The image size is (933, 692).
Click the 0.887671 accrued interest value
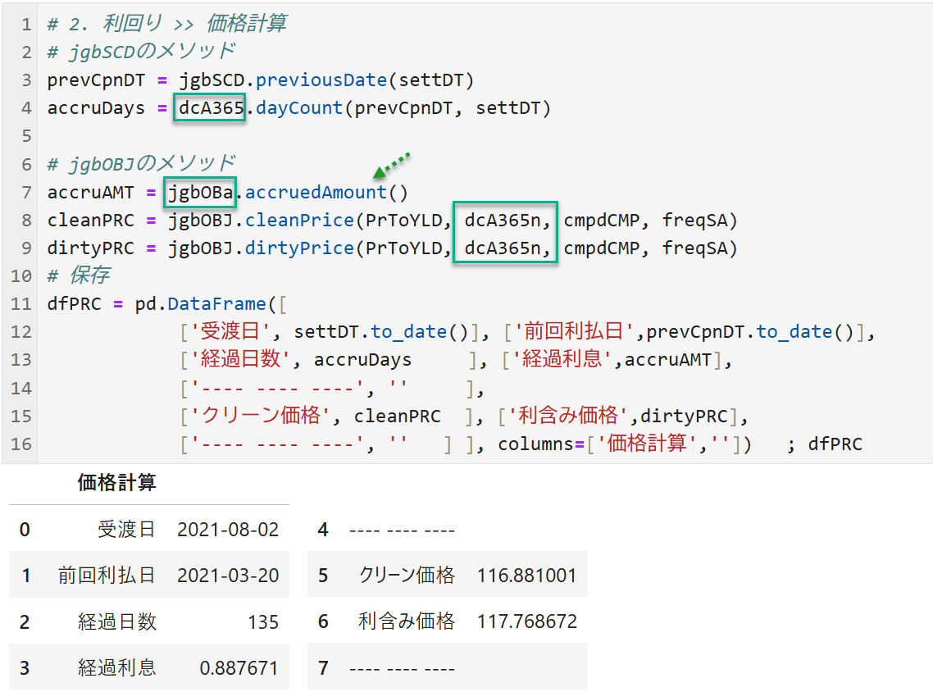pos(239,667)
